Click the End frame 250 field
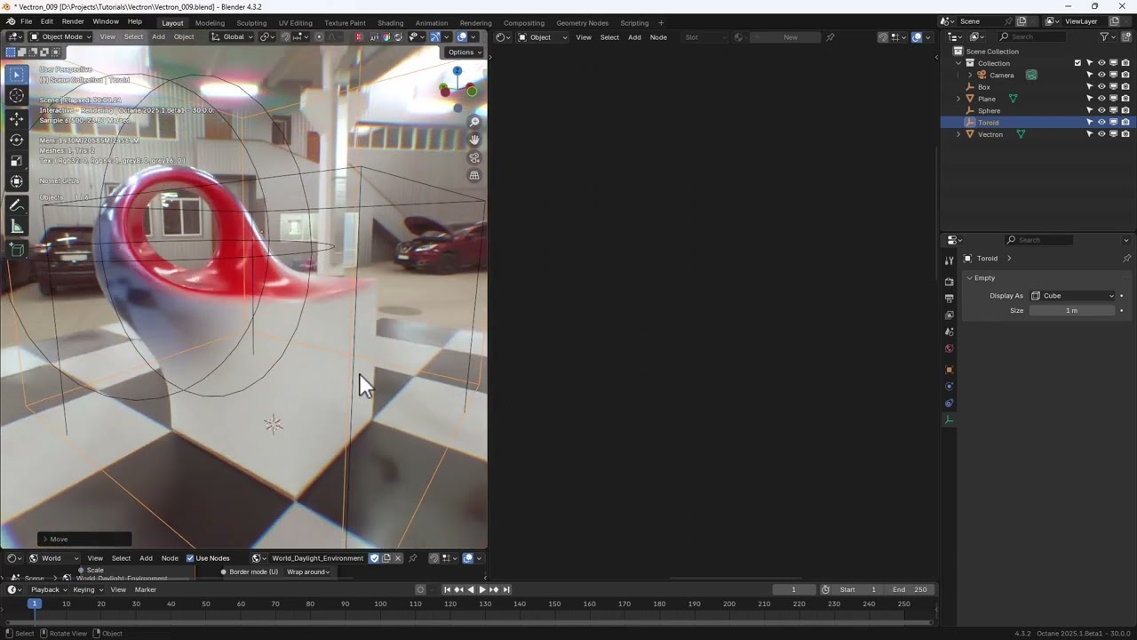Image resolution: width=1137 pixels, height=640 pixels. pyautogui.click(x=910, y=589)
